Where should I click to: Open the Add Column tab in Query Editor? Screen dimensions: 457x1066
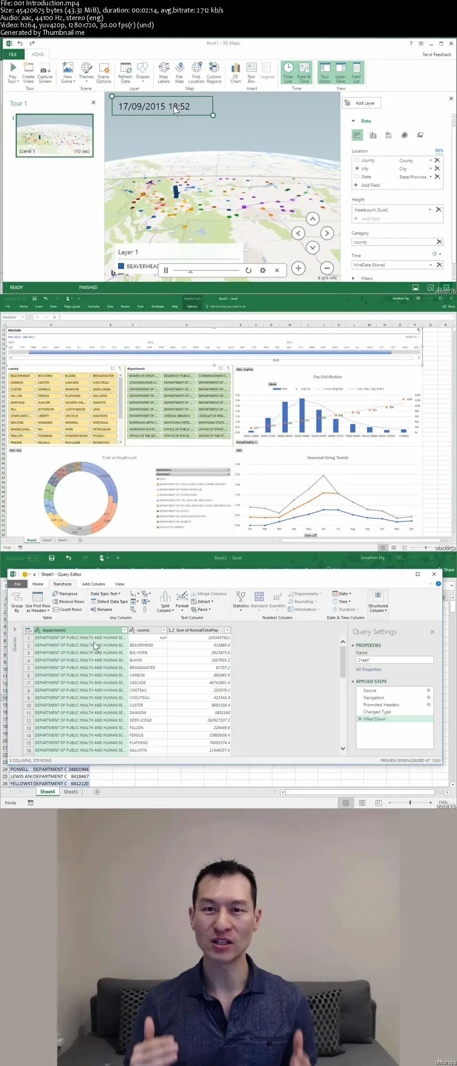(x=93, y=584)
